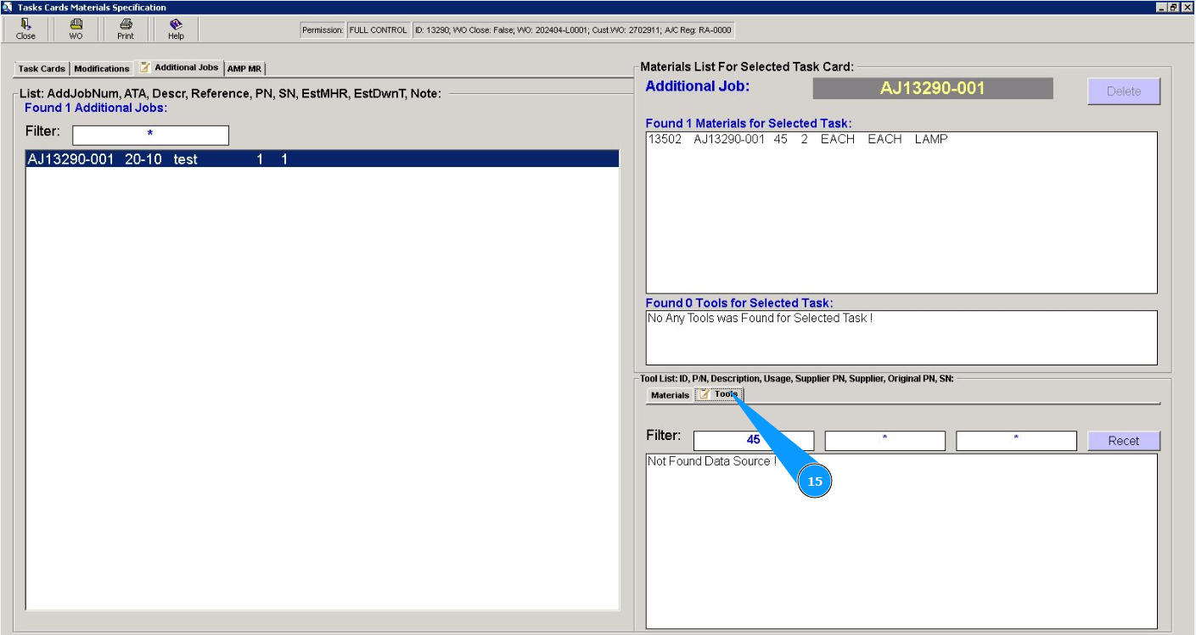The image size is (1196, 635).
Task: Switch to the Task Cards tab
Action: coord(42,69)
